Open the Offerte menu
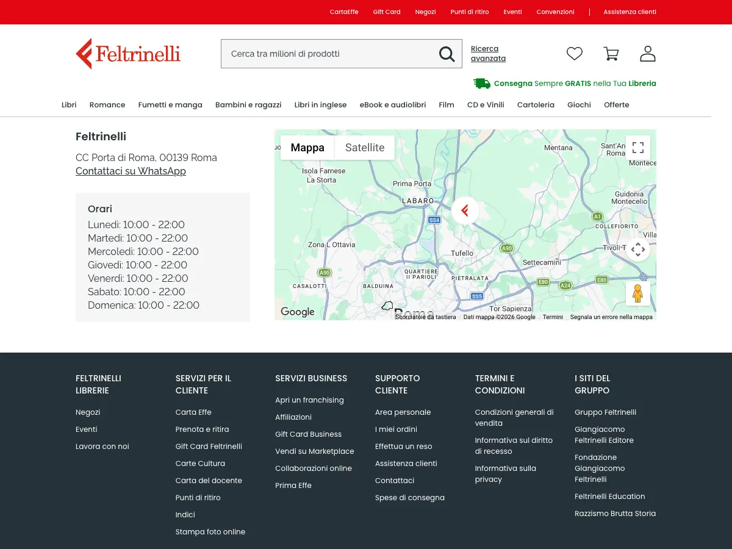The image size is (732, 549). (x=617, y=105)
